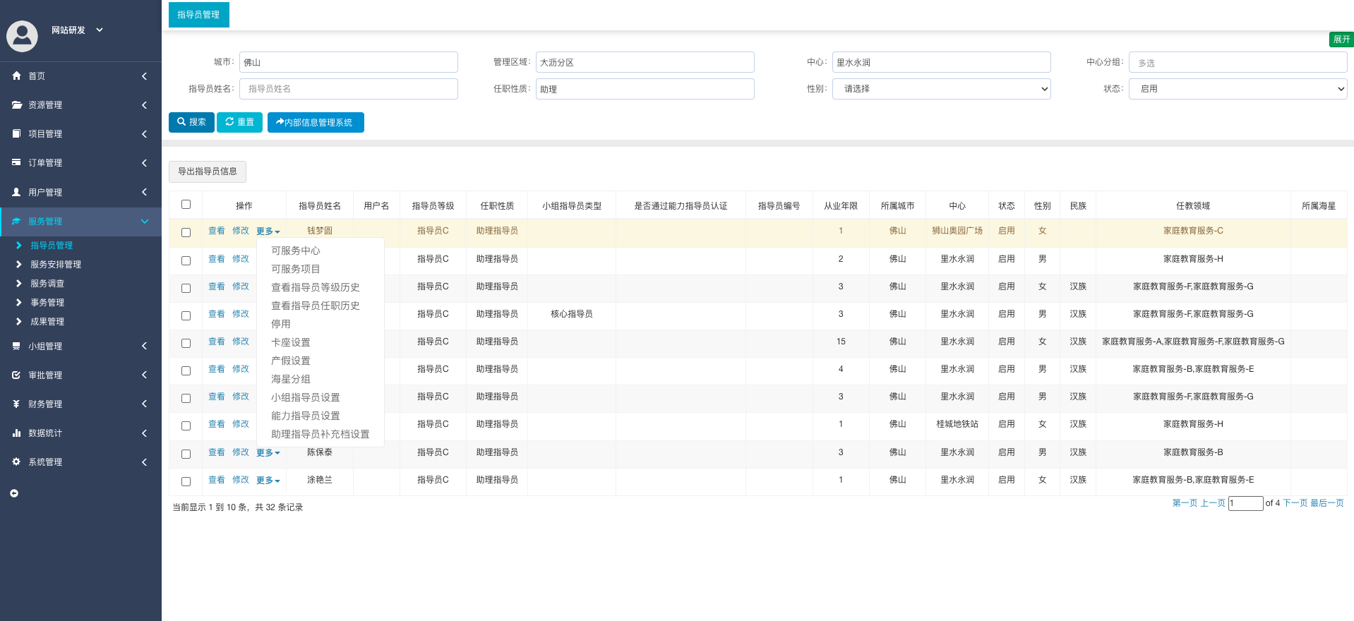Click 第一页 pagination link
Image resolution: width=1354 pixels, height=621 pixels.
1185,503
